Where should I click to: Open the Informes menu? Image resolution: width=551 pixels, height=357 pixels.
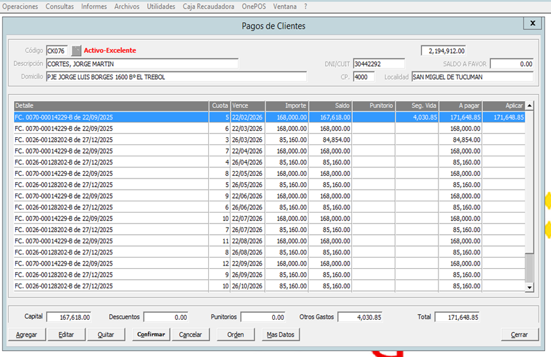pyautogui.click(x=94, y=7)
